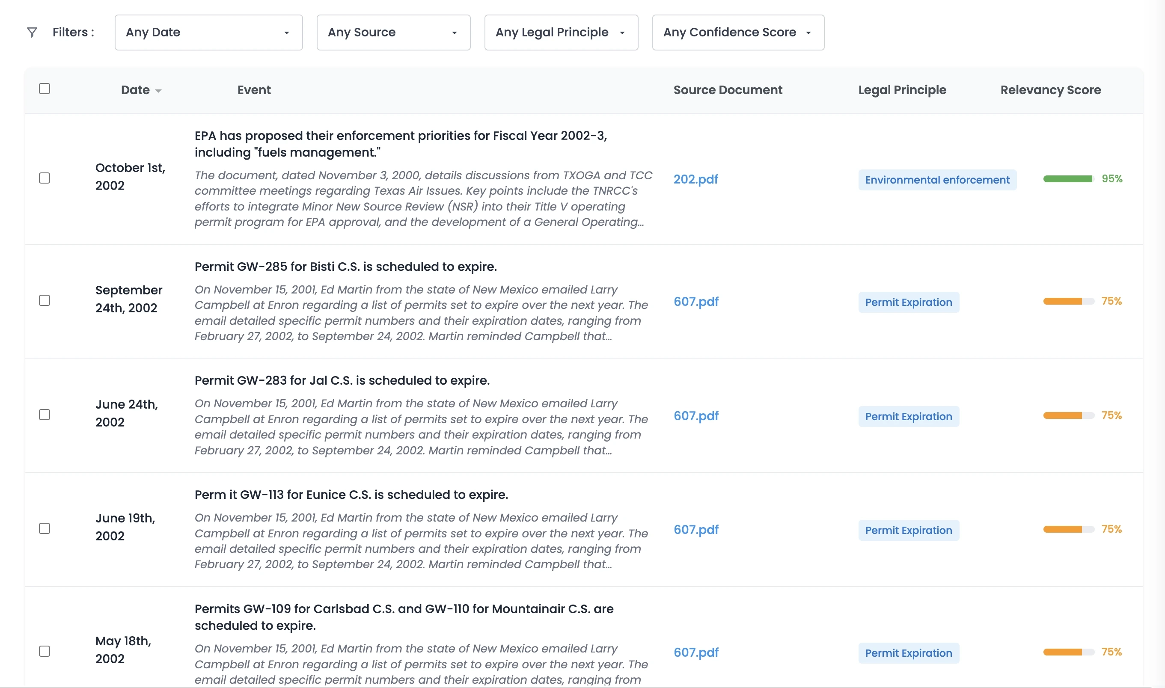The height and width of the screenshot is (688, 1165).
Task: Click the TXOGA and TCC meeting description text
Action: 423,199
